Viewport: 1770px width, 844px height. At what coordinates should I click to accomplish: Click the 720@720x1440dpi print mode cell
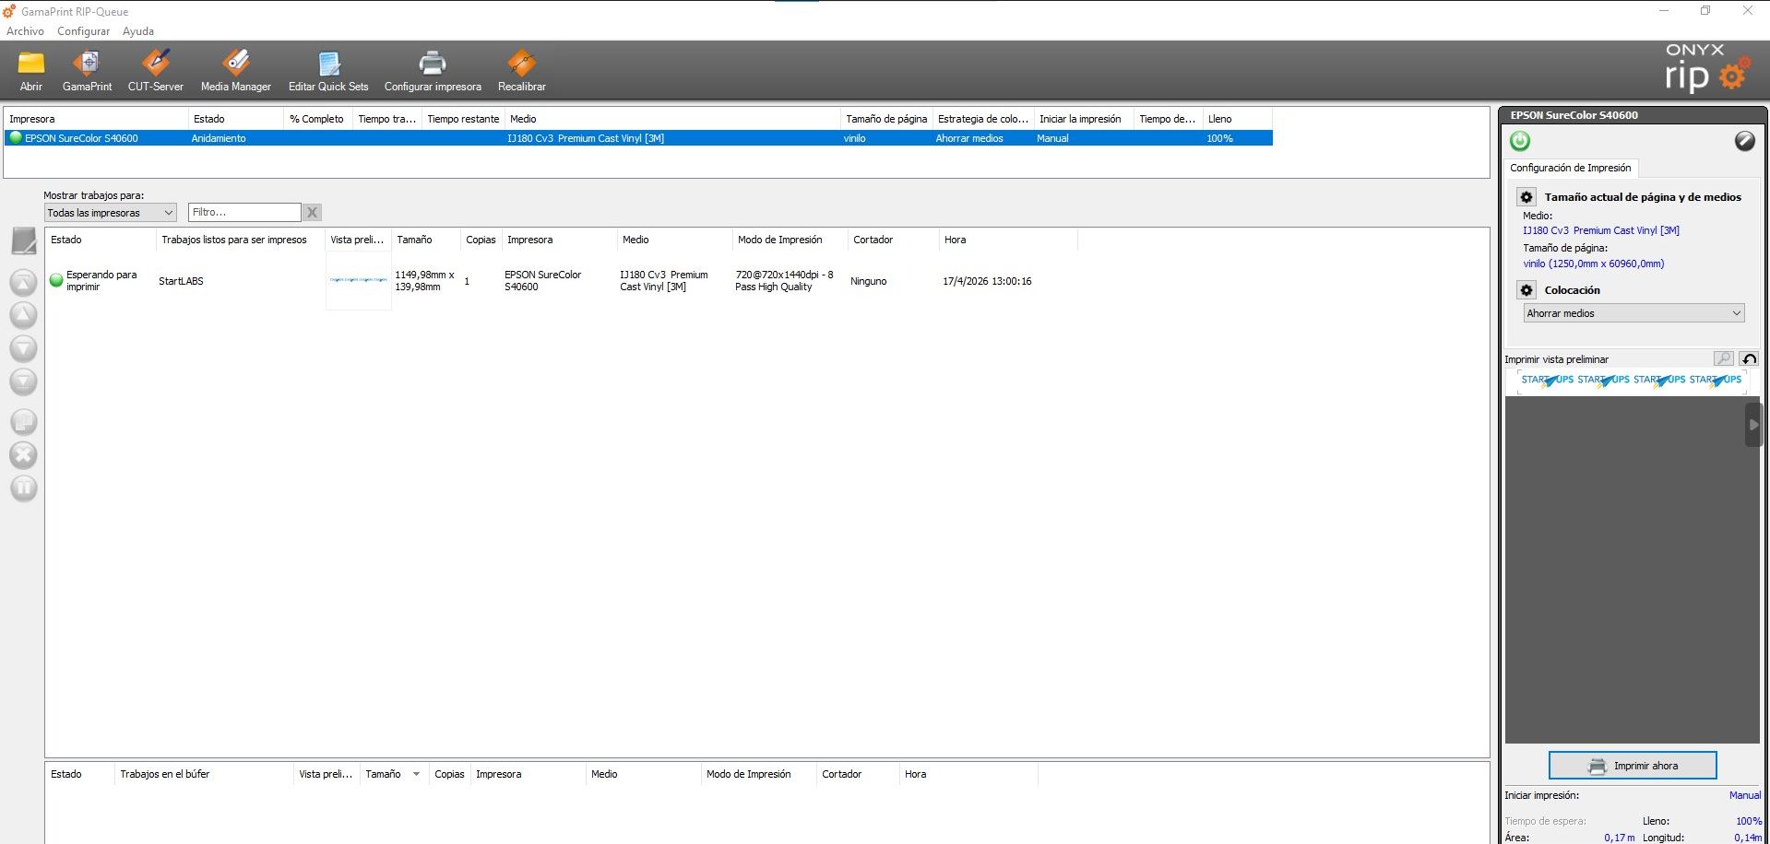[784, 281]
